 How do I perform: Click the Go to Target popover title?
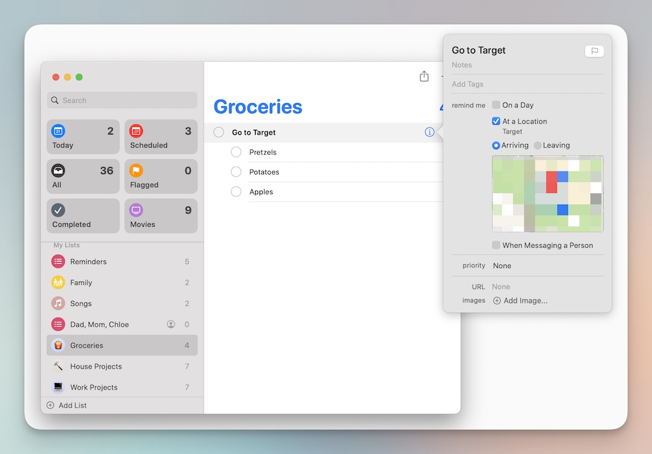[x=479, y=50]
